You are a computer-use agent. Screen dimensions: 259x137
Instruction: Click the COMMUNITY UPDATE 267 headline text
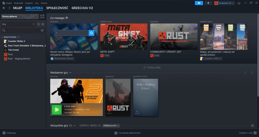tap(165, 52)
